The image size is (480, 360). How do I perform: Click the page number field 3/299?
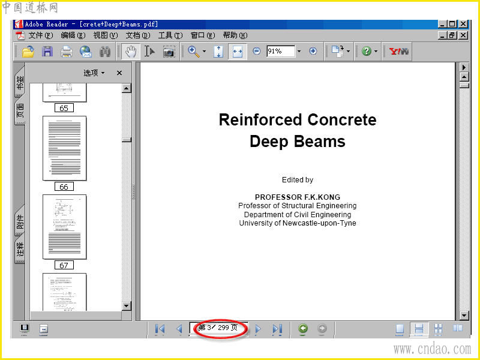coord(218,328)
